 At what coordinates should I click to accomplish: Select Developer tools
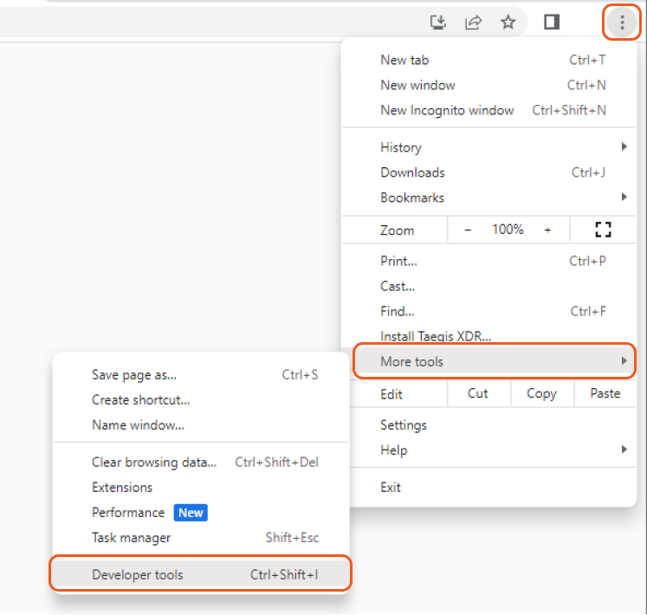pos(201,574)
